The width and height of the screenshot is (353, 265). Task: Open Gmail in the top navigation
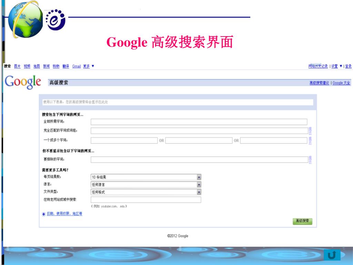[x=76, y=66]
